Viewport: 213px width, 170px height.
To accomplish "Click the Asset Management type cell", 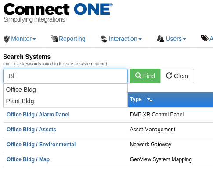I will click(x=152, y=130).
